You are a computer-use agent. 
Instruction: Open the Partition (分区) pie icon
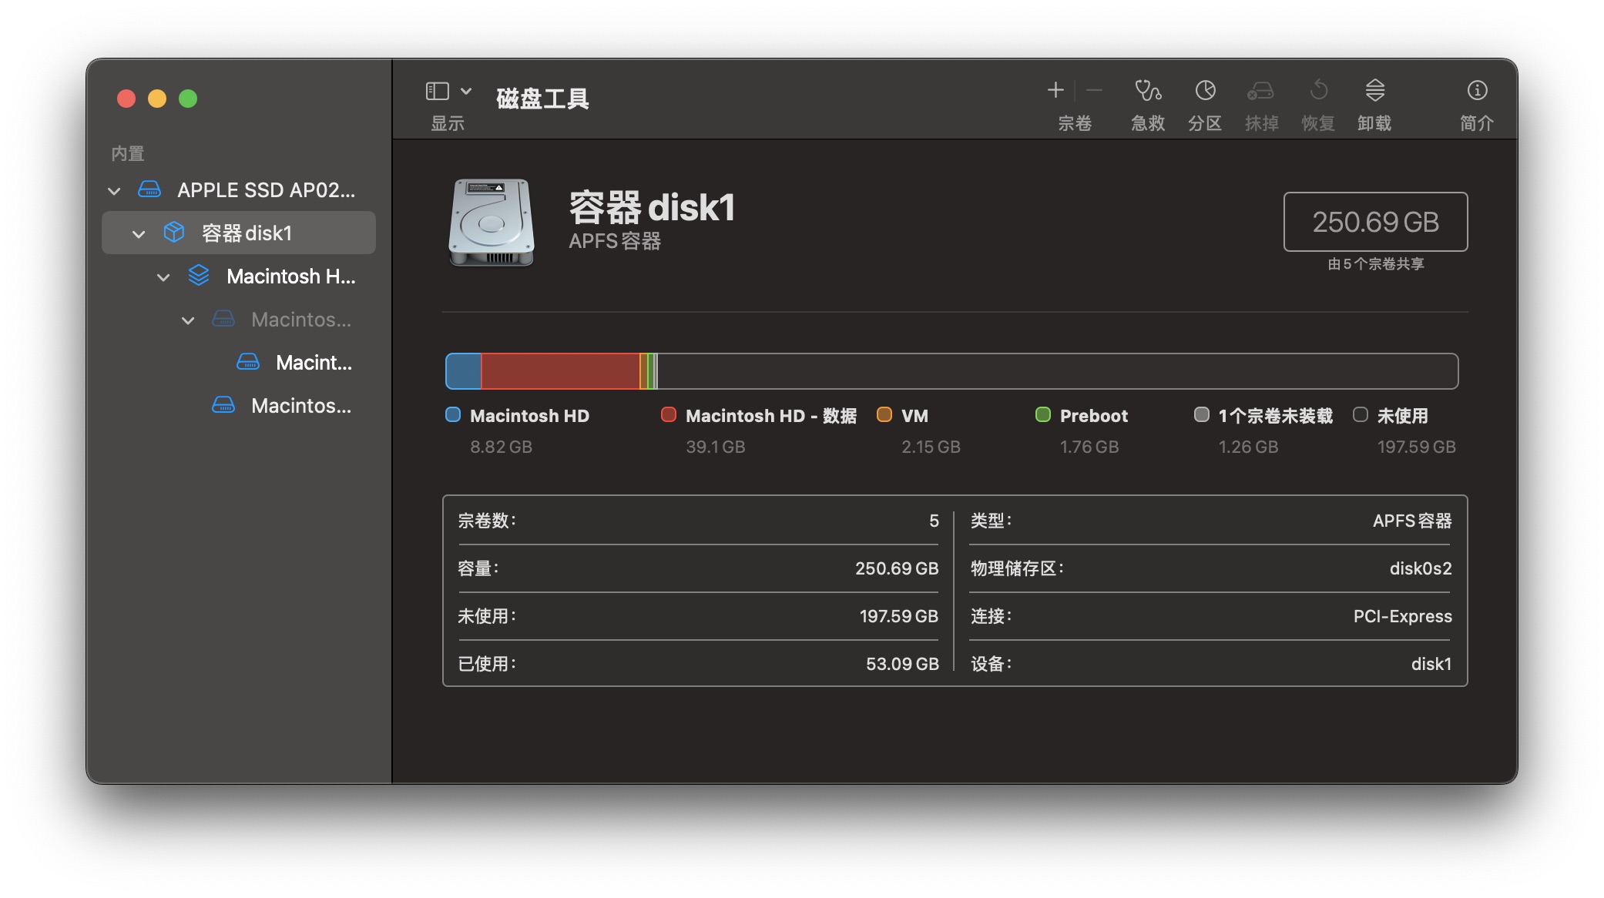pyautogui.click(x=1205, y=91)
